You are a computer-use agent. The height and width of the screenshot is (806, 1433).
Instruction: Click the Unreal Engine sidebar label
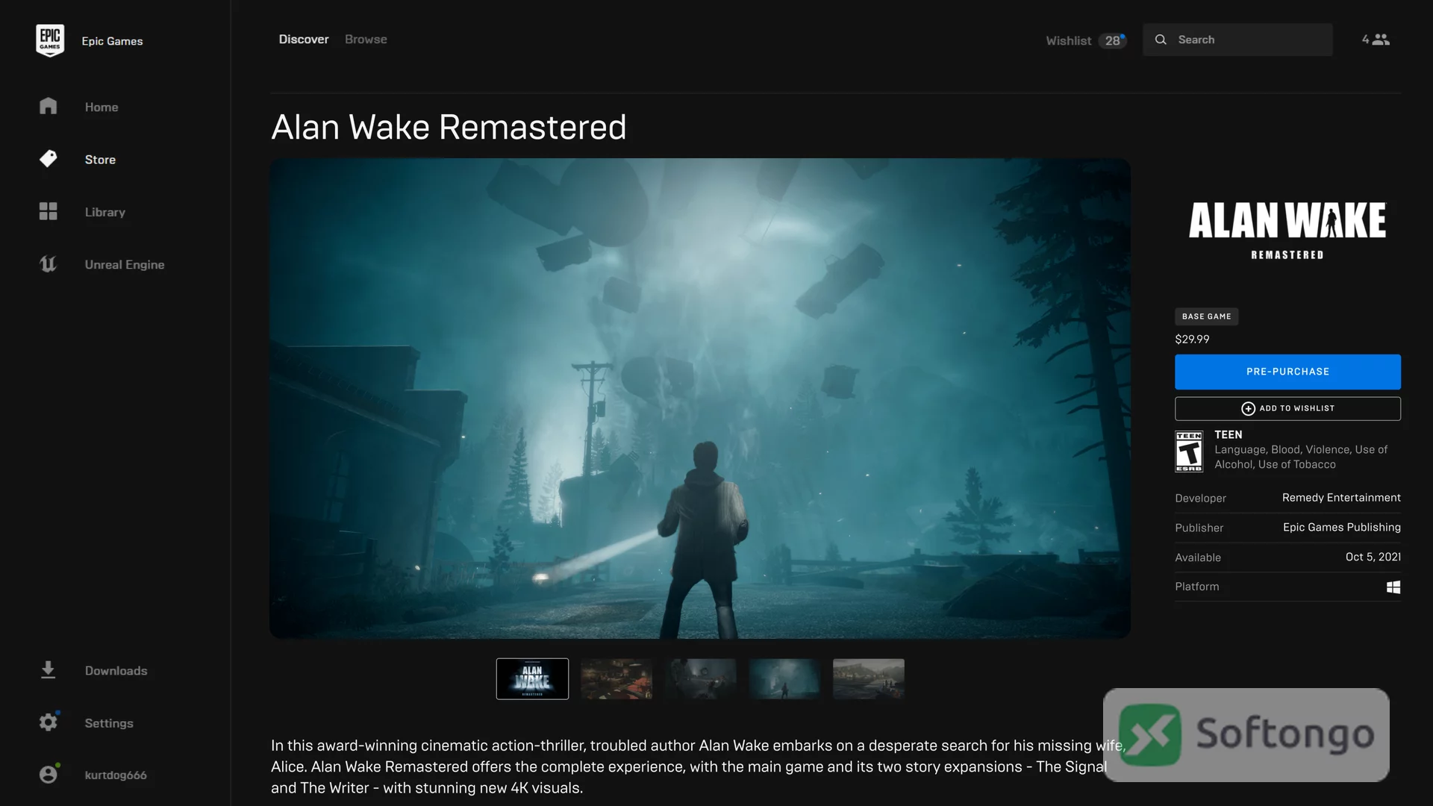pos(125,264)
